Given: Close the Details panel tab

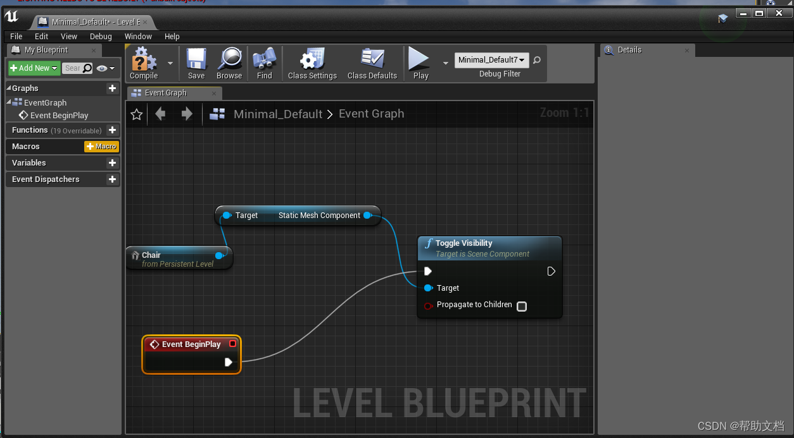Looking at the screenshot, I should [687, 51].
